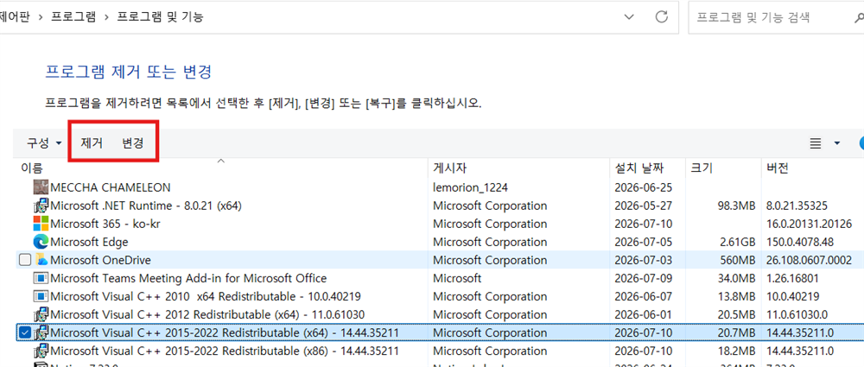
Task: Click the 18.2MB size value
Action: coord(735,351)
